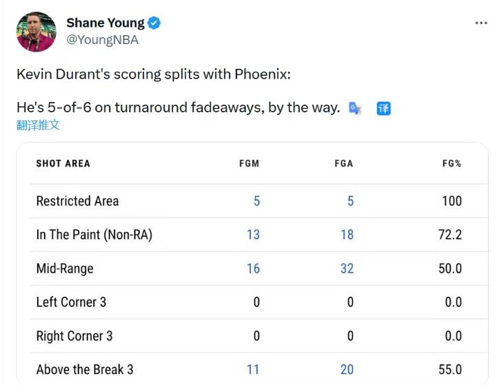Image resolution: width=497 pixels, height=385 pixels.
Task: Click the blue square translate icon
Action: click(x=384, y=108)
